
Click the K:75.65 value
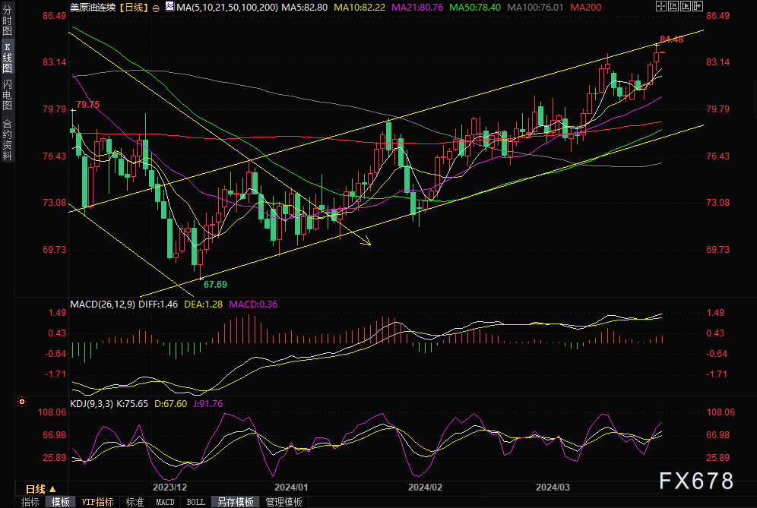tap(132, 404)
